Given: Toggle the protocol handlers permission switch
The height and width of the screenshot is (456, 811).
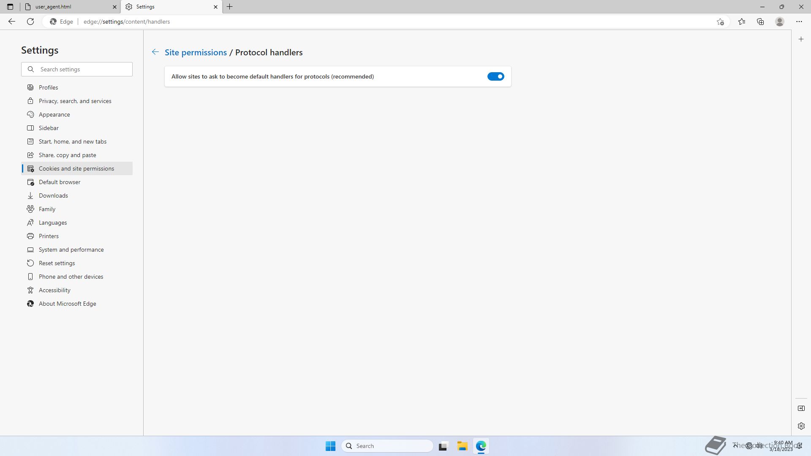Looking at the screenshot, I should click(x=495, y=76).
